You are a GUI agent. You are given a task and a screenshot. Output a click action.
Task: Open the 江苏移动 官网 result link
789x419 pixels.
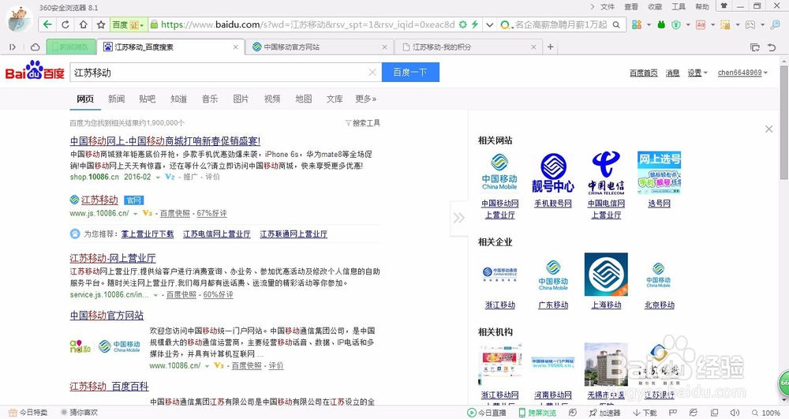coord(99,200)
